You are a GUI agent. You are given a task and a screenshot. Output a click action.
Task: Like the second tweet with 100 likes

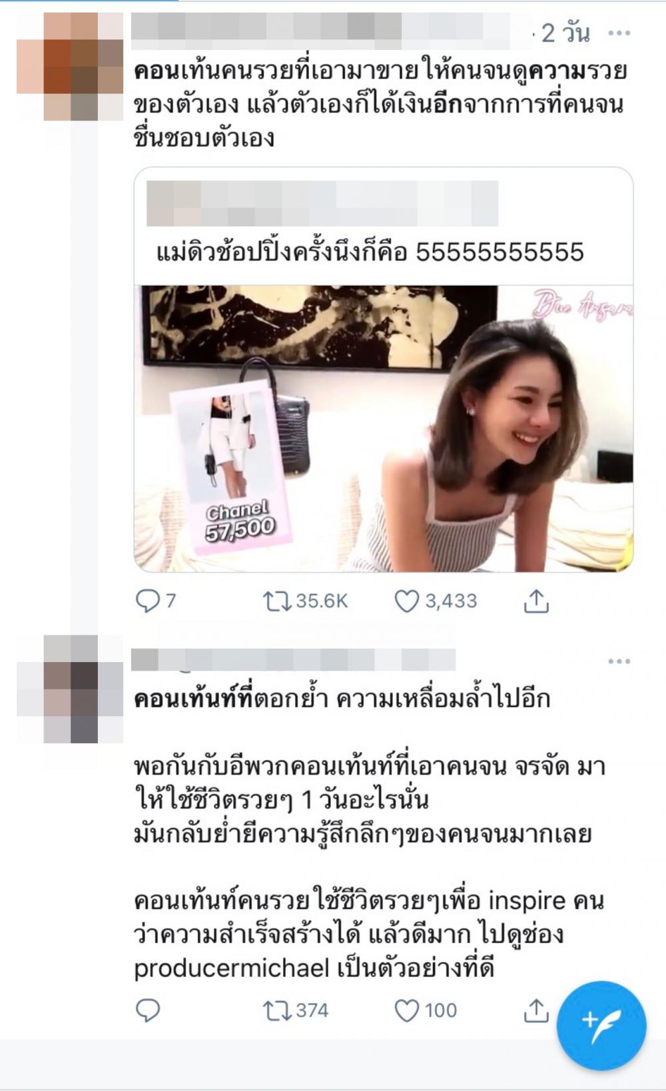426,1010
